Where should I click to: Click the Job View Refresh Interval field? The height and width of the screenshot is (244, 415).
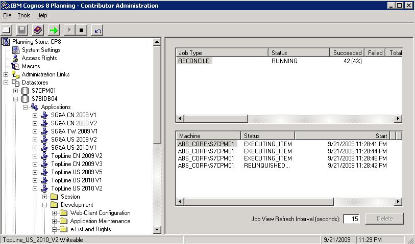[351, 219]
